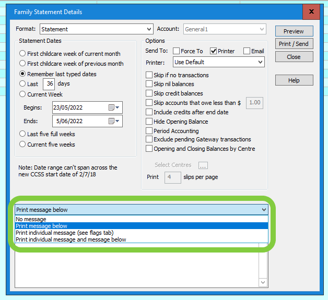The image size is (328, 300).
Task: Open the Ends date calendar picker
Action: tap(114, 121)
